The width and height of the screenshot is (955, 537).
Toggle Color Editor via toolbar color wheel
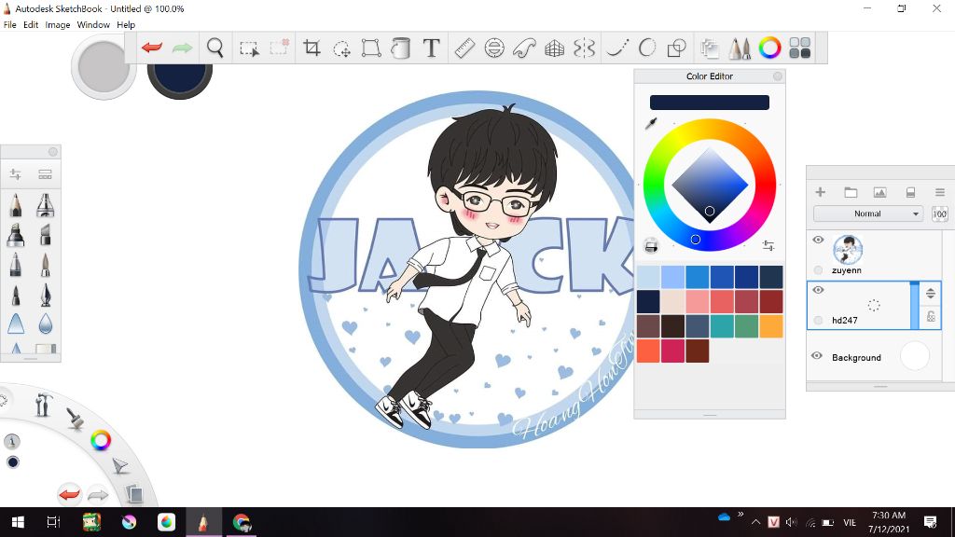pos(769,48)
